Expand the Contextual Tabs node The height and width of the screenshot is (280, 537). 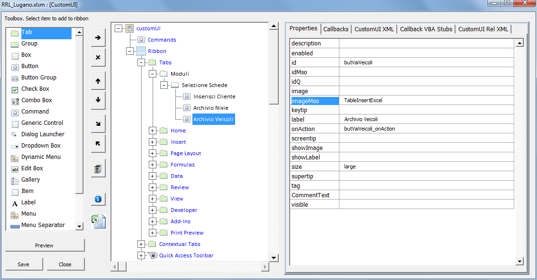coord(141,244)
